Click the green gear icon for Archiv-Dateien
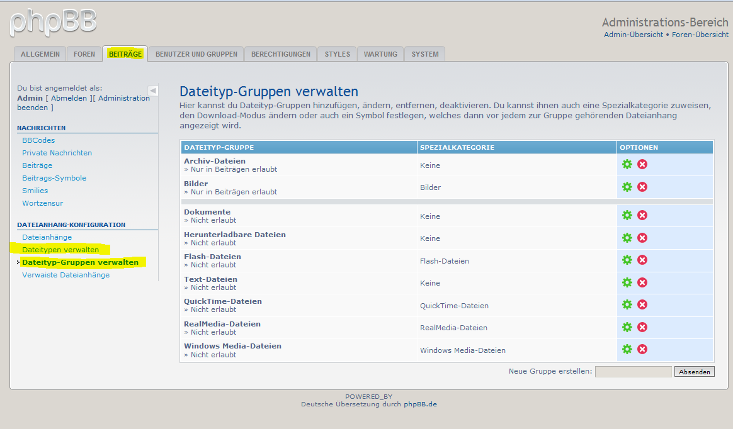This screenshot has width=733, height=429. [x=627, y=165]
